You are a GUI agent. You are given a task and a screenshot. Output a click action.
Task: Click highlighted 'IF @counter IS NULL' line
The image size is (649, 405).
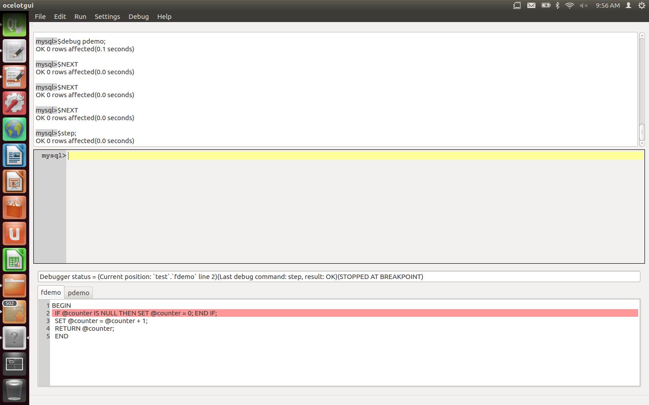[x=345, y=313]
